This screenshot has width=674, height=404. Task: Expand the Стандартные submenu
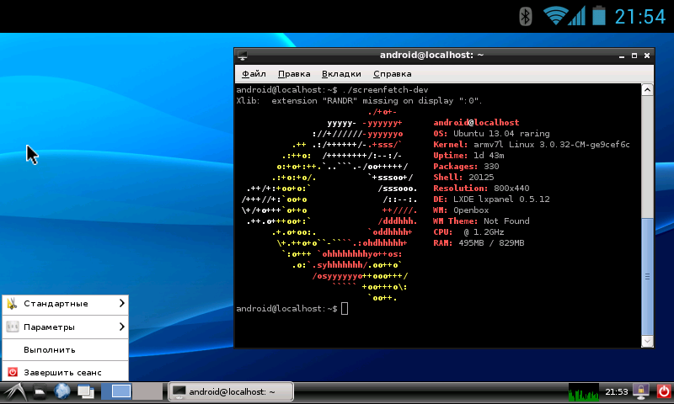(66, 304)
